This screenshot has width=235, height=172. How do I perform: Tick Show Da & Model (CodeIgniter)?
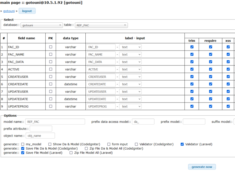point(50,144)
